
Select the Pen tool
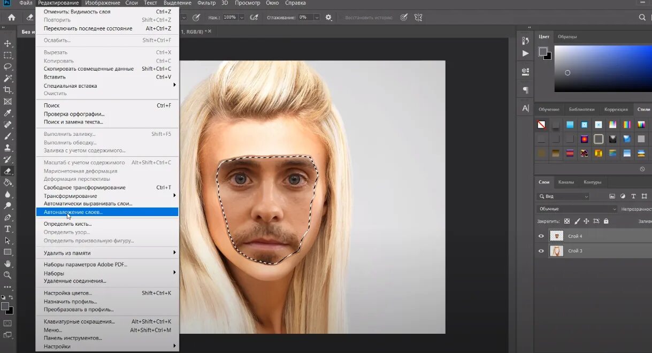(x=7, y=218)
